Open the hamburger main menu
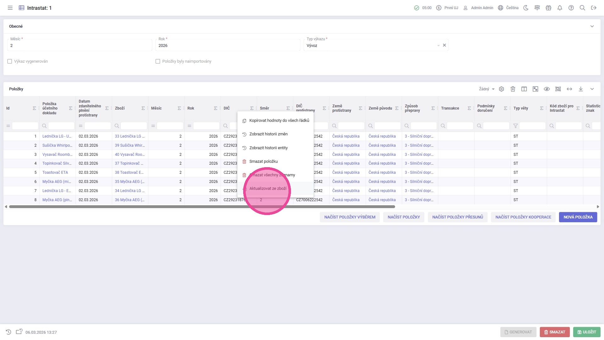 [10, 8]
